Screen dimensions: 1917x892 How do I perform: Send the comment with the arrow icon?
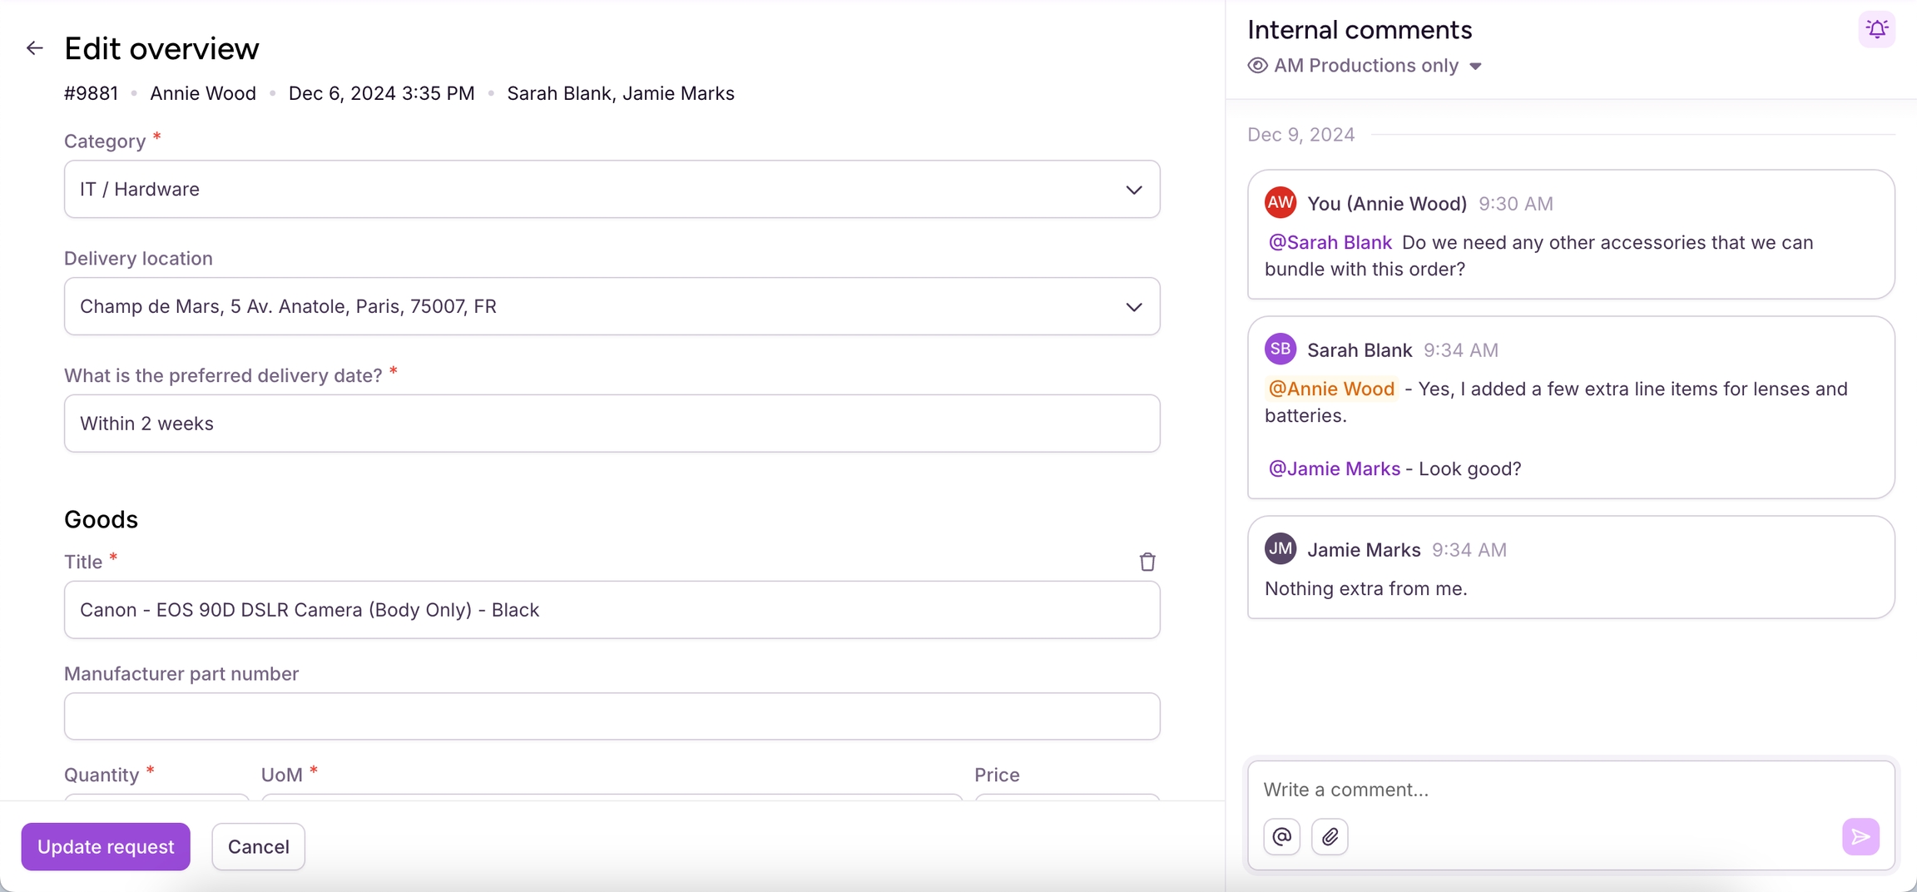pos(1860,836)
